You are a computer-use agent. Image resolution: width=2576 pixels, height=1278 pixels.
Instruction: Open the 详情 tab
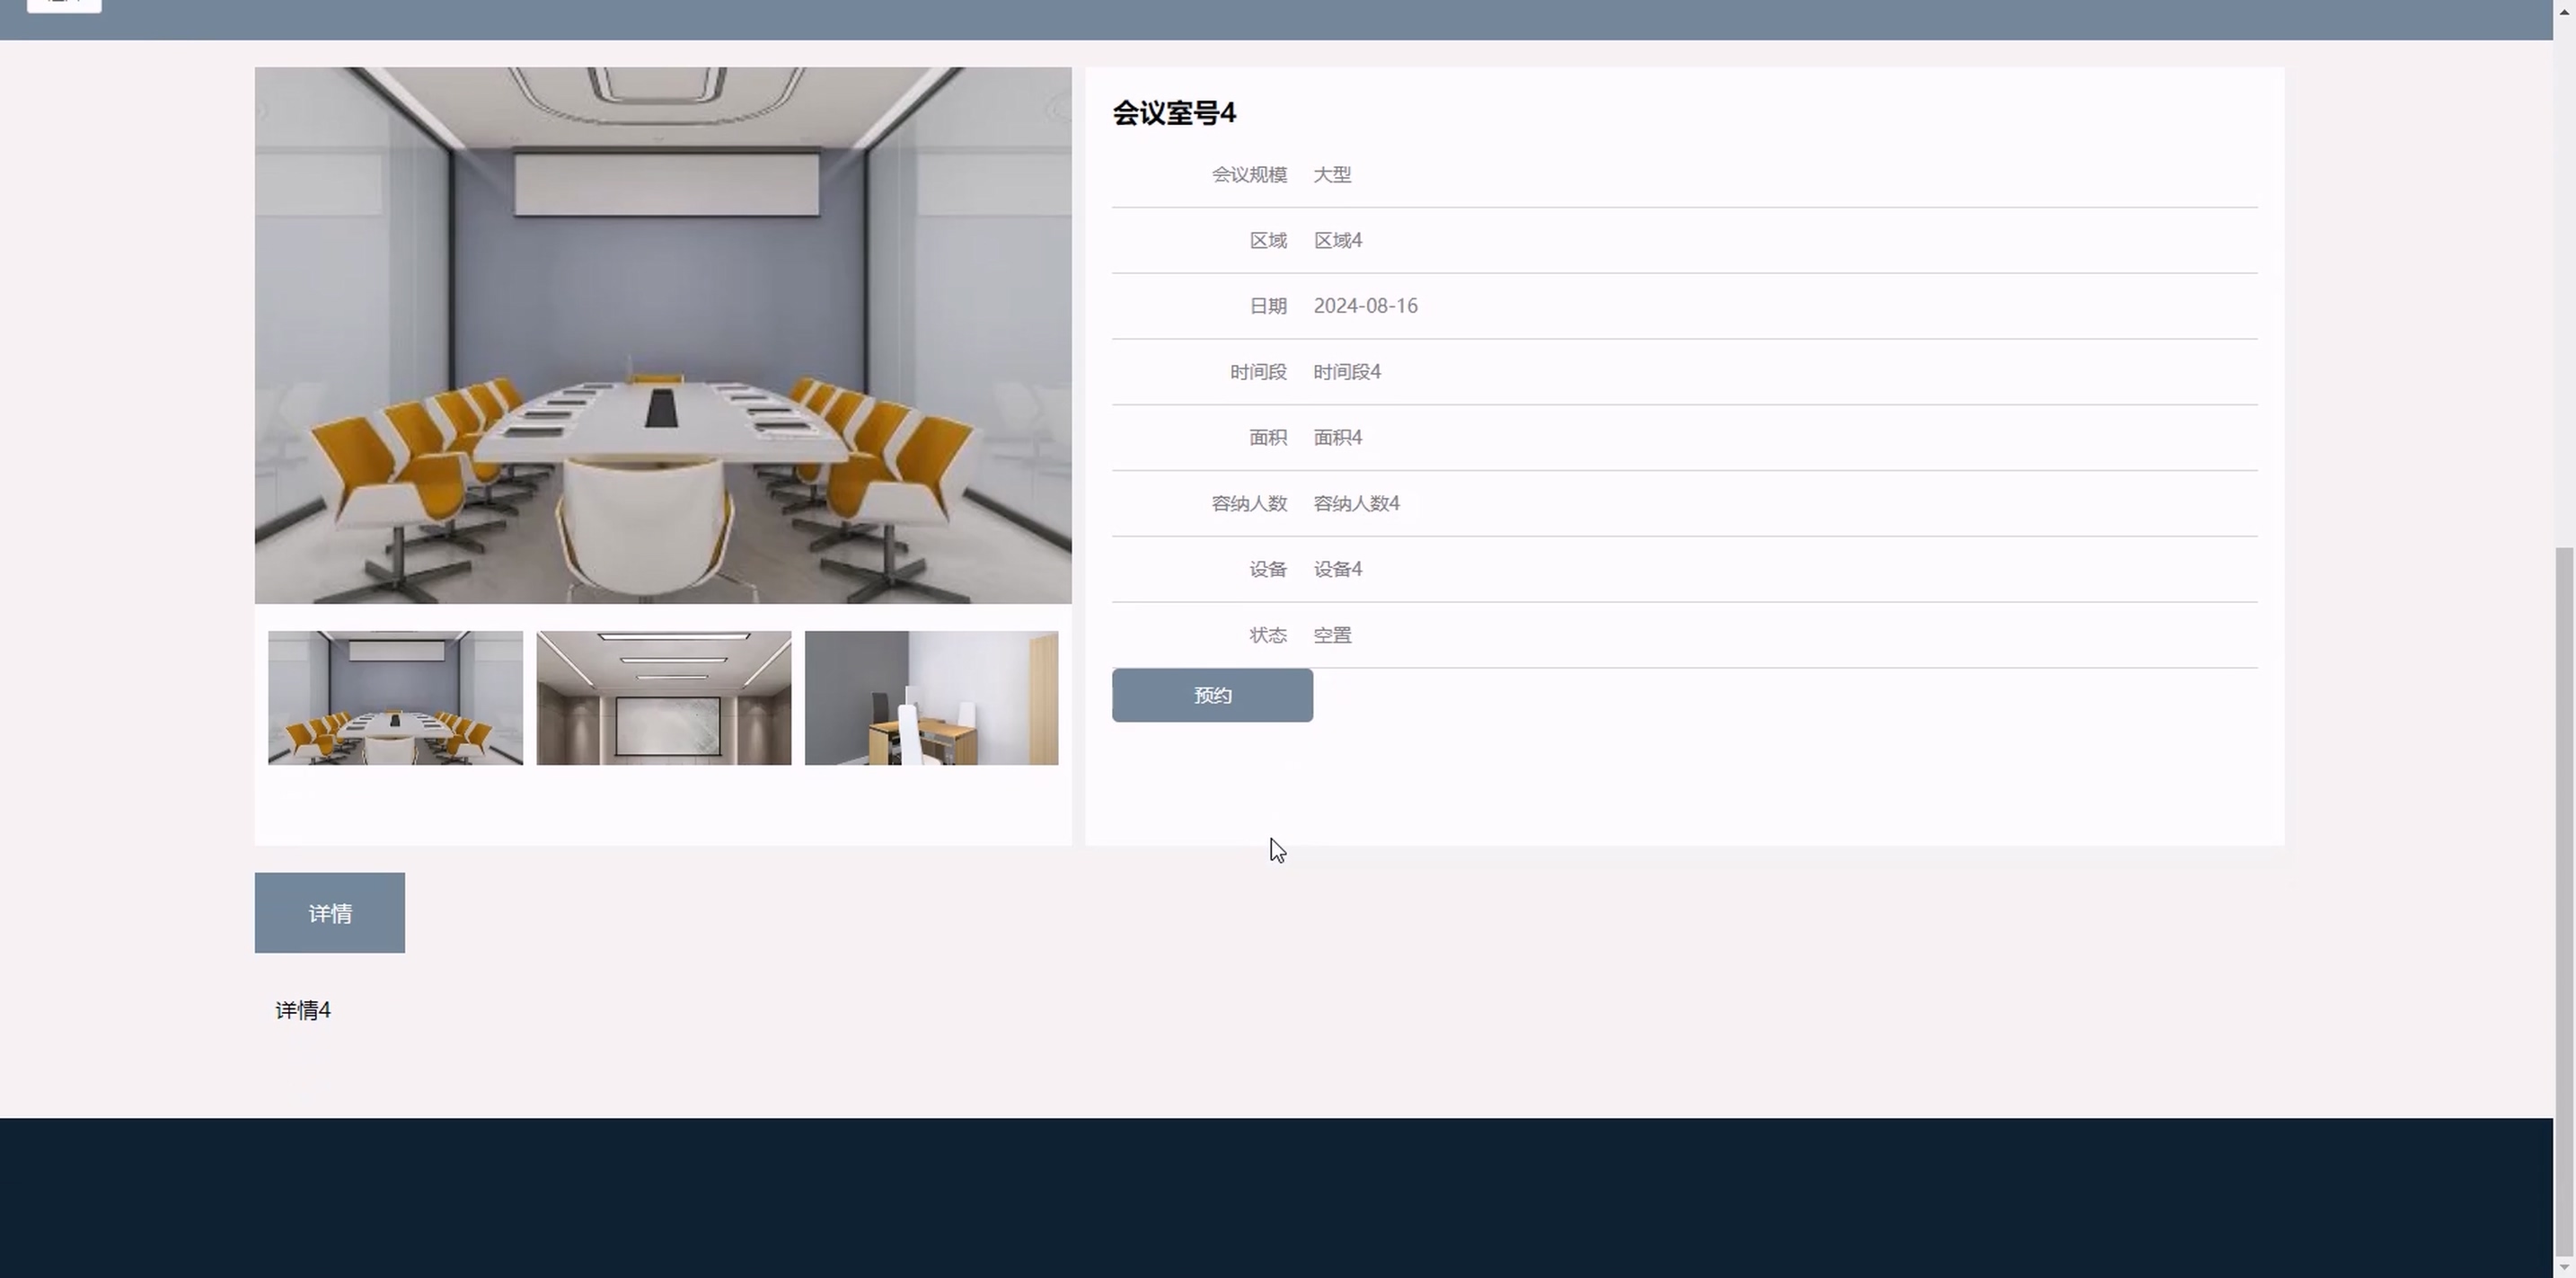pyautogui.click(x=329, y=913)
